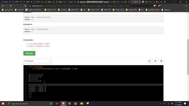
Task: Open the Physics 111A bookmark folder
Action: click(50, 10)
